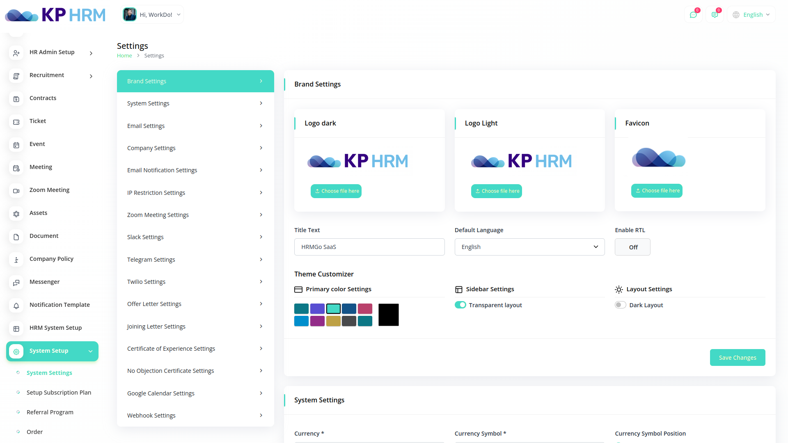Choose file for Favicon
The width and height of the screenshot is (788, 443).
pos(657,191)
